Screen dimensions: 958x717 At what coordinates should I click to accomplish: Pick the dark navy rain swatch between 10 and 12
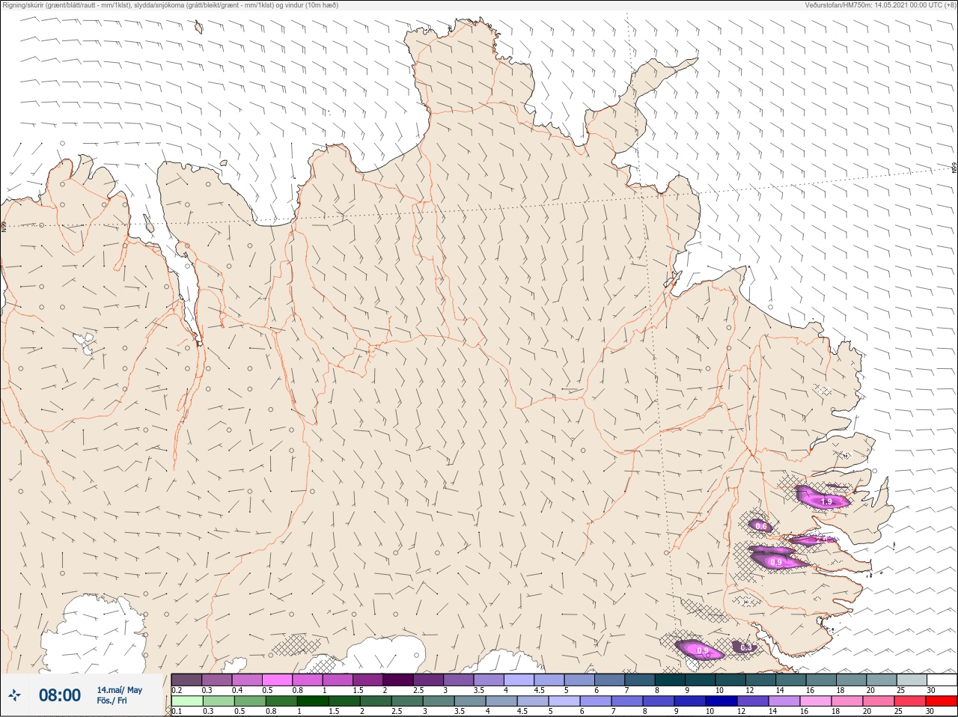tap(721, 701)
